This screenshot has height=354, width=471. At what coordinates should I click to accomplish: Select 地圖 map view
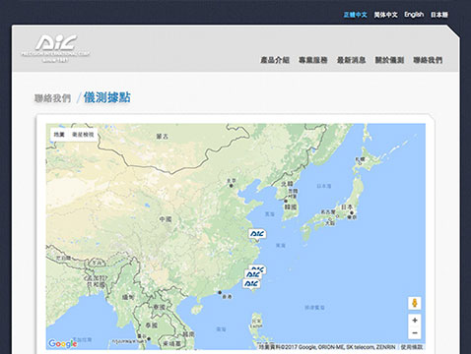pos(59,135)
